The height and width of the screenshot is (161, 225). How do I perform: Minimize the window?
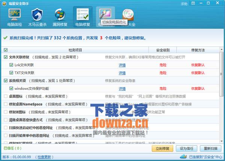pyautogui.click(x=201, y=3)
